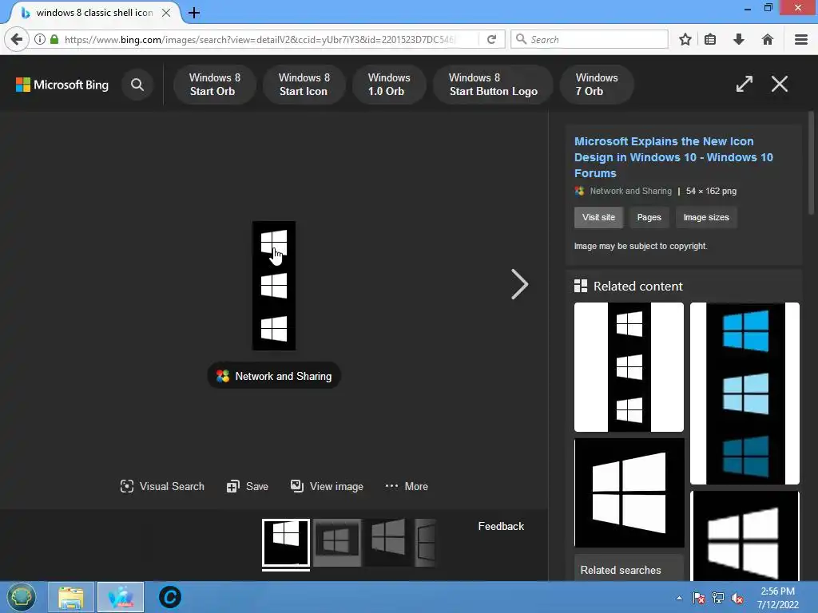818x613 pixels.
Task: Click the Microsoft Bing logo
Action: 62,85
